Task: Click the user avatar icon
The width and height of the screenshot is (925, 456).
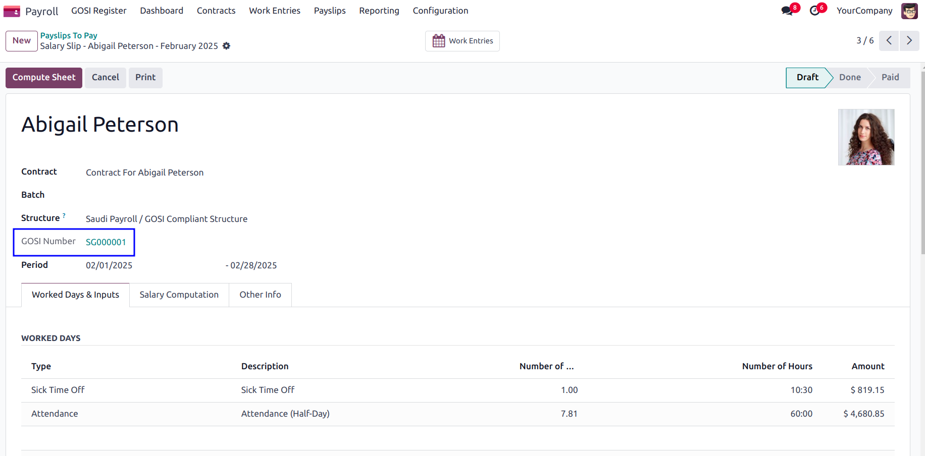Action: tap(909, 11)
